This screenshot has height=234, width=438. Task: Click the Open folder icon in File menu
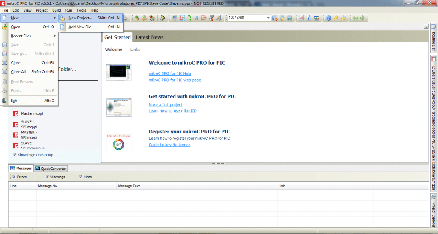5,27
